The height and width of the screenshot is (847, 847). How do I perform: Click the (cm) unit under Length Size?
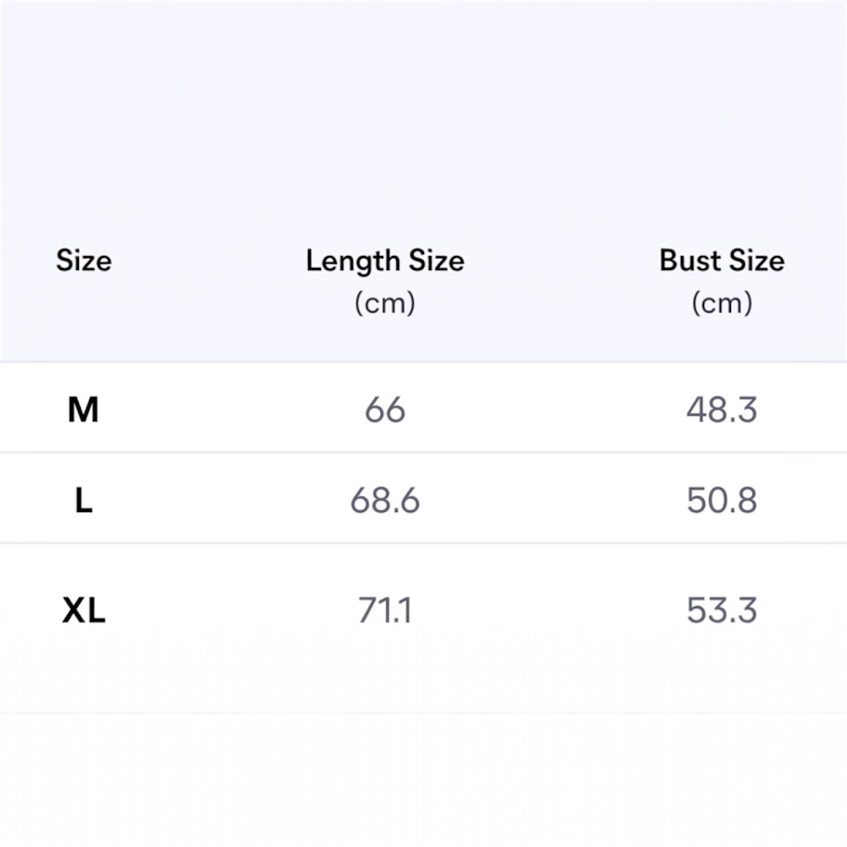click(x=385, y=303)
